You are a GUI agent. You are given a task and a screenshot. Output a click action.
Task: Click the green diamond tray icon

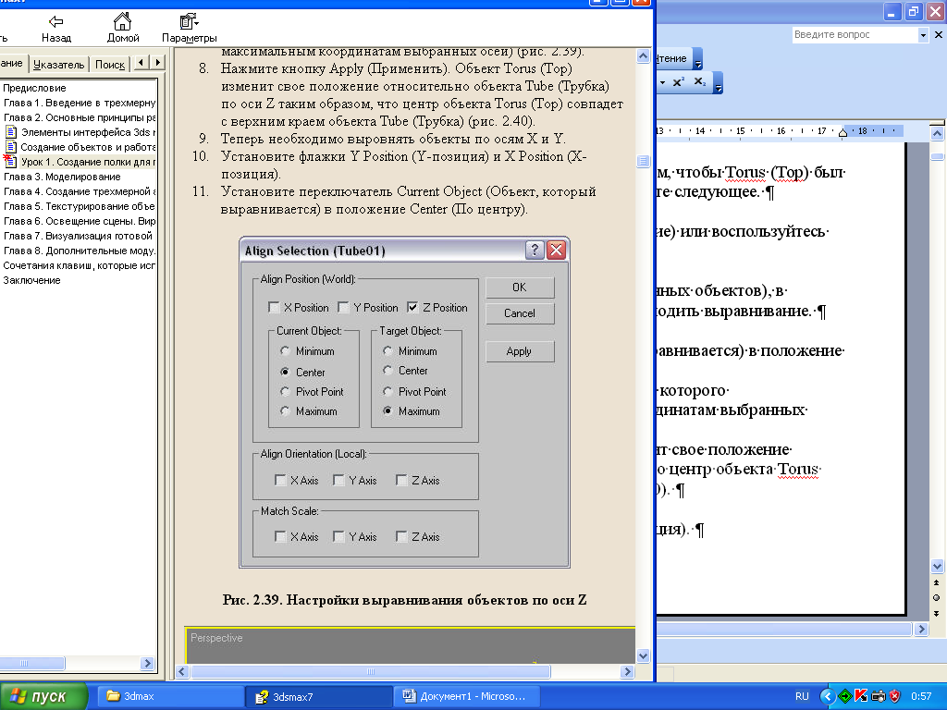(844, 696)
